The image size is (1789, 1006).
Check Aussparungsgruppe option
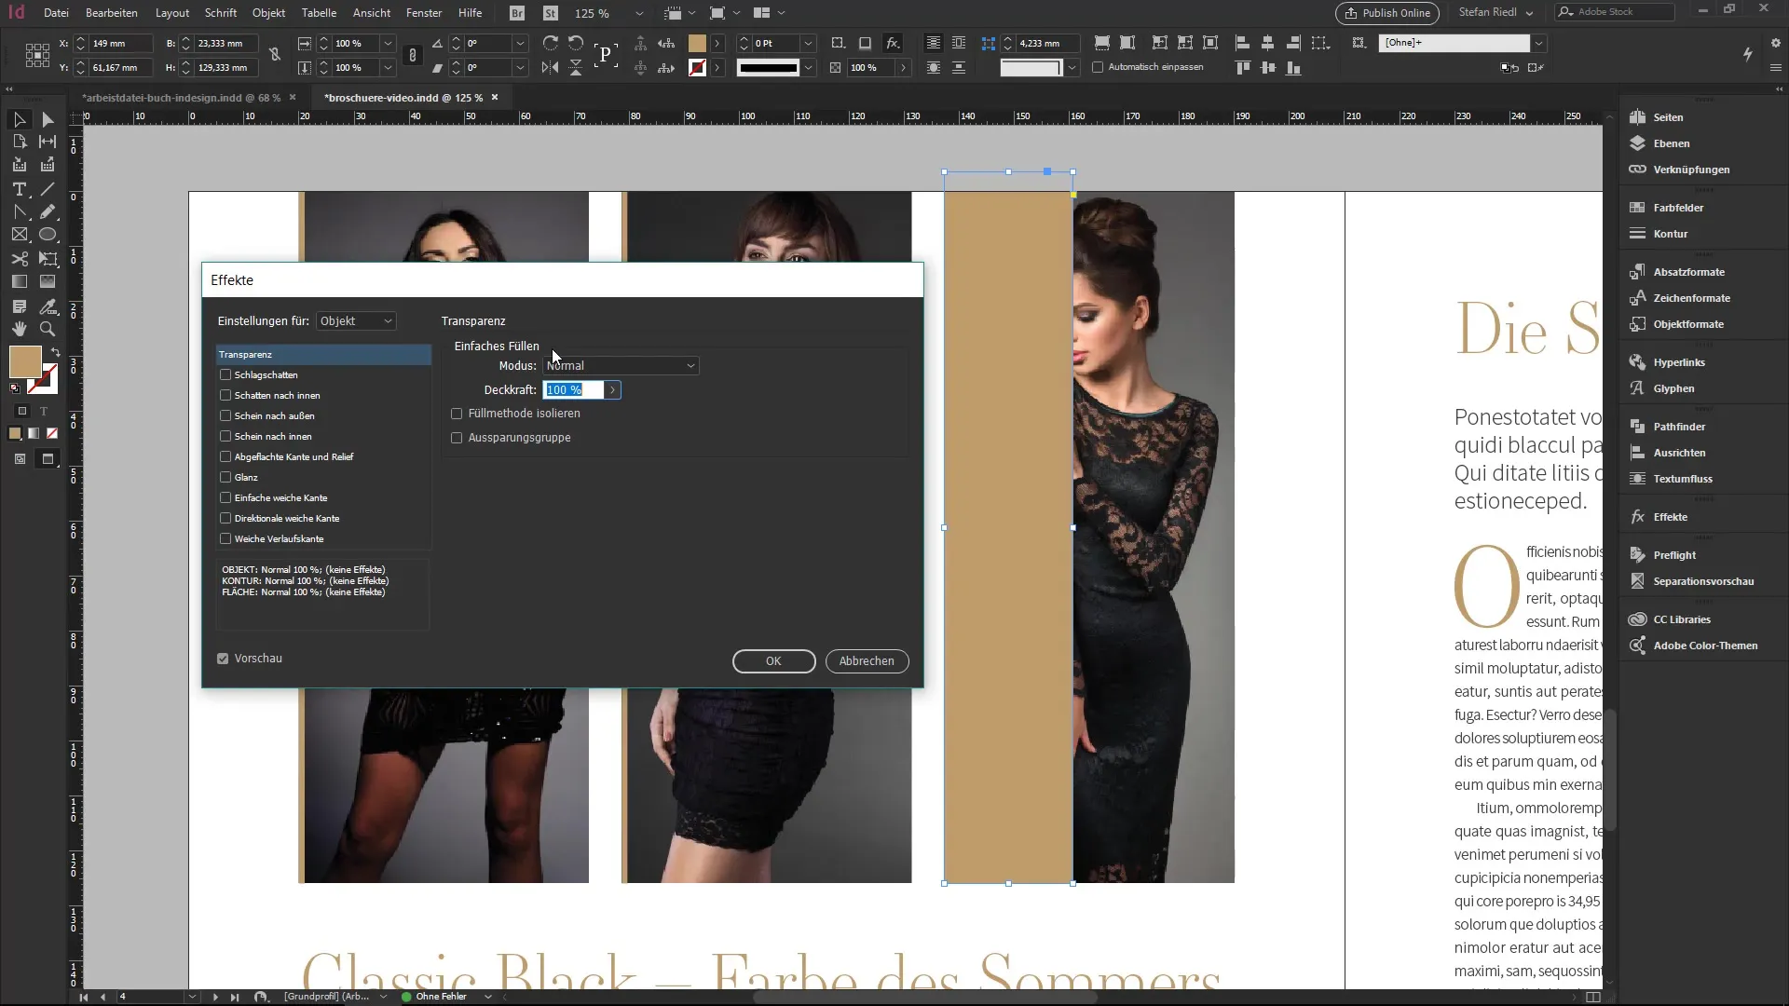pyautogui.click(x=457, y=438)
